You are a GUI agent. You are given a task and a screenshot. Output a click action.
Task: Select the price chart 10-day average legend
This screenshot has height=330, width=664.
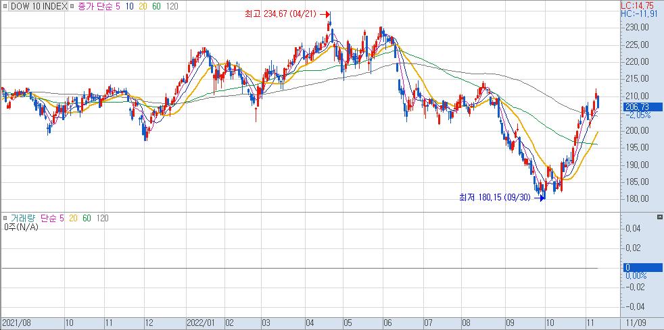129,6
